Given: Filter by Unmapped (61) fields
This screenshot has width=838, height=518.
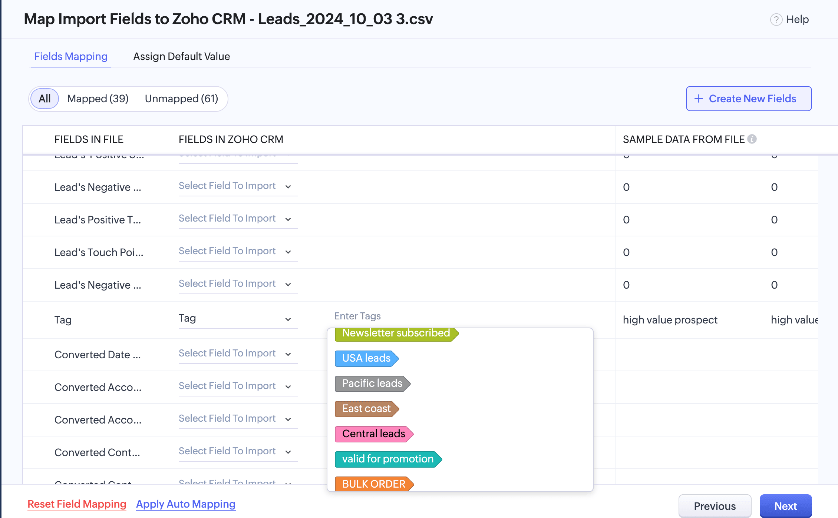Looking at the screenshot, I should pos(181,99).
